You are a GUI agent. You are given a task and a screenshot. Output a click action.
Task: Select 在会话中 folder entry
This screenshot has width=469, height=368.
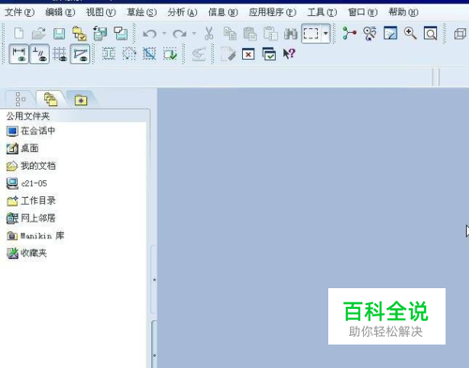pyautogui.click(x=31, y=130)
